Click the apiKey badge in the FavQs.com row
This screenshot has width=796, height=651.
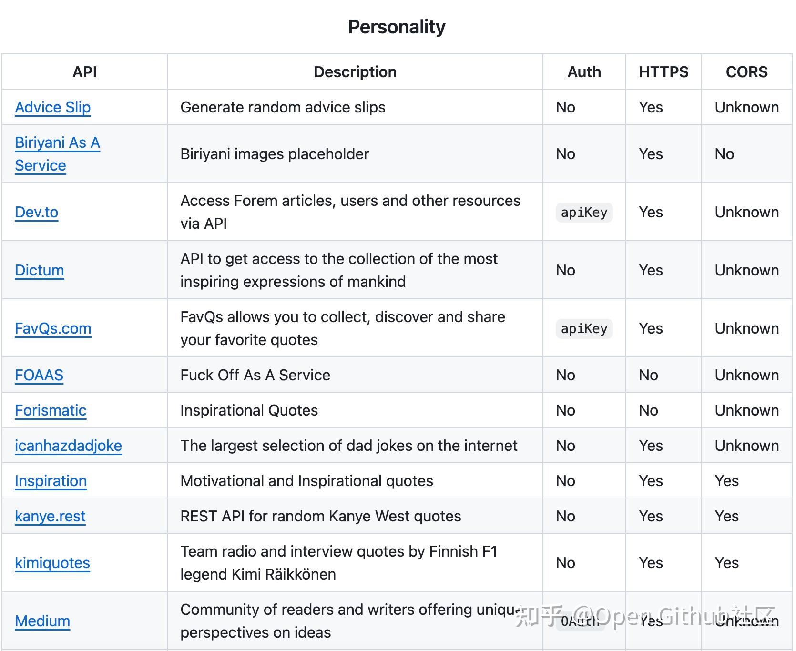click(x=584, y=329)
